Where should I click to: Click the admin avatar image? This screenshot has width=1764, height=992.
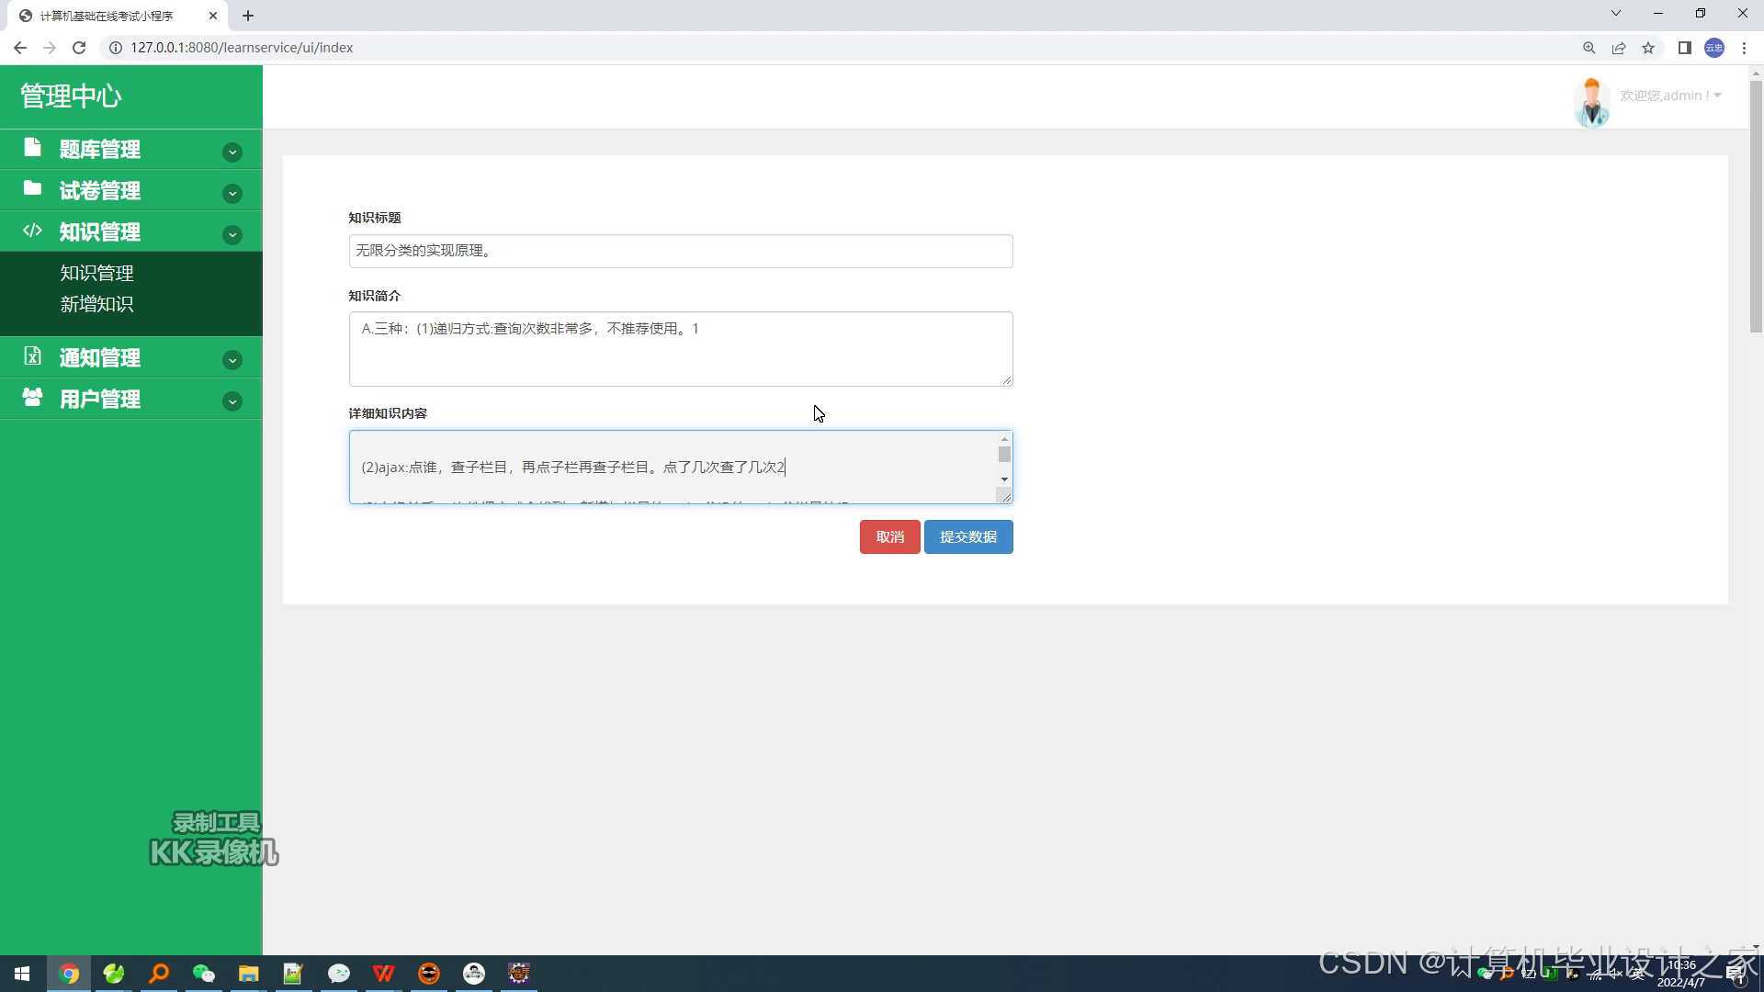(x=1591, y=101)
